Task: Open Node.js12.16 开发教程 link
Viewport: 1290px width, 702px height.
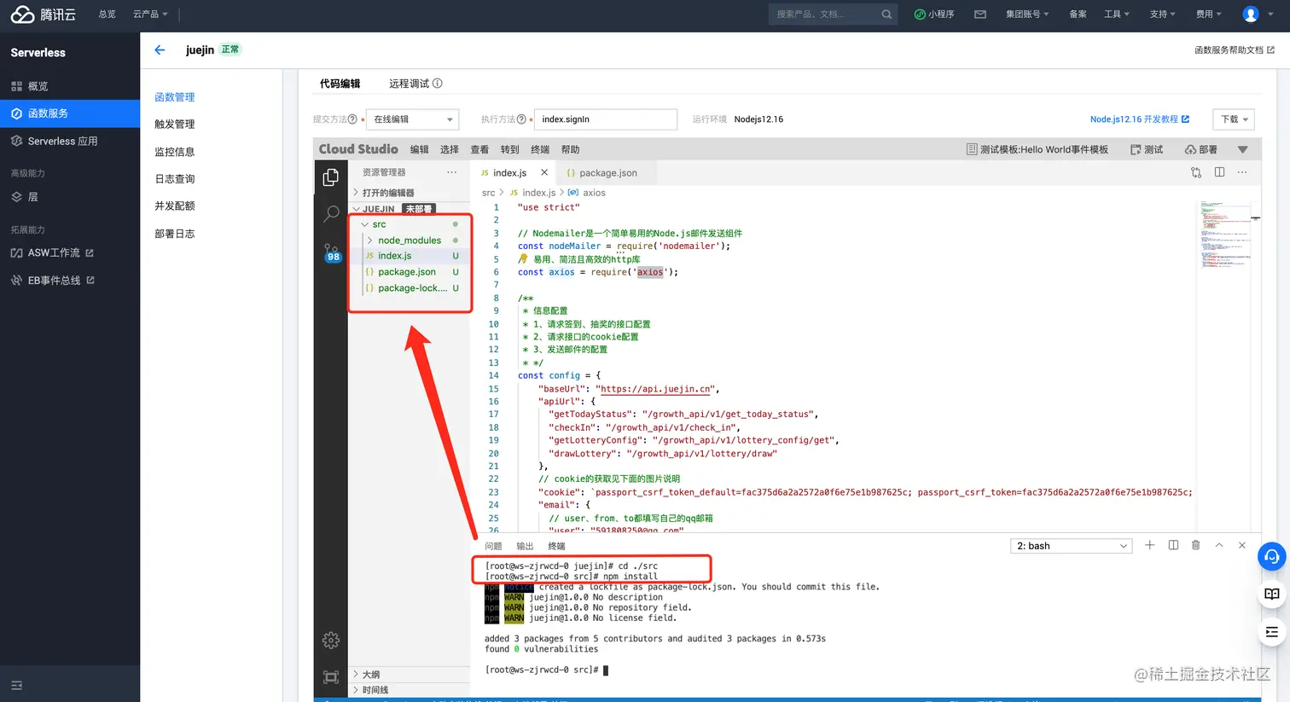Action: [1139, 119]
